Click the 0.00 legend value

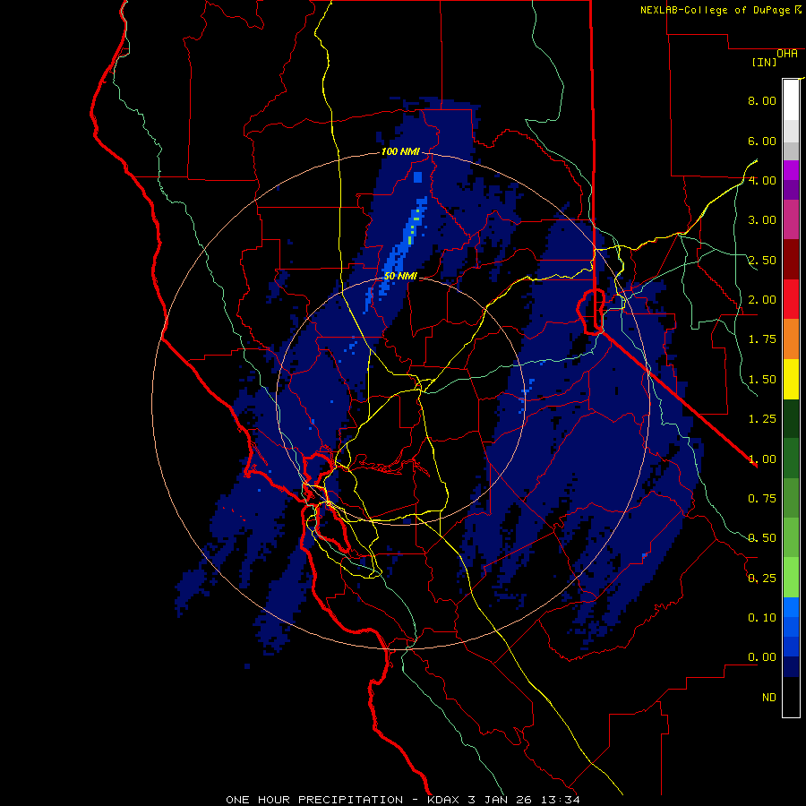762,657
